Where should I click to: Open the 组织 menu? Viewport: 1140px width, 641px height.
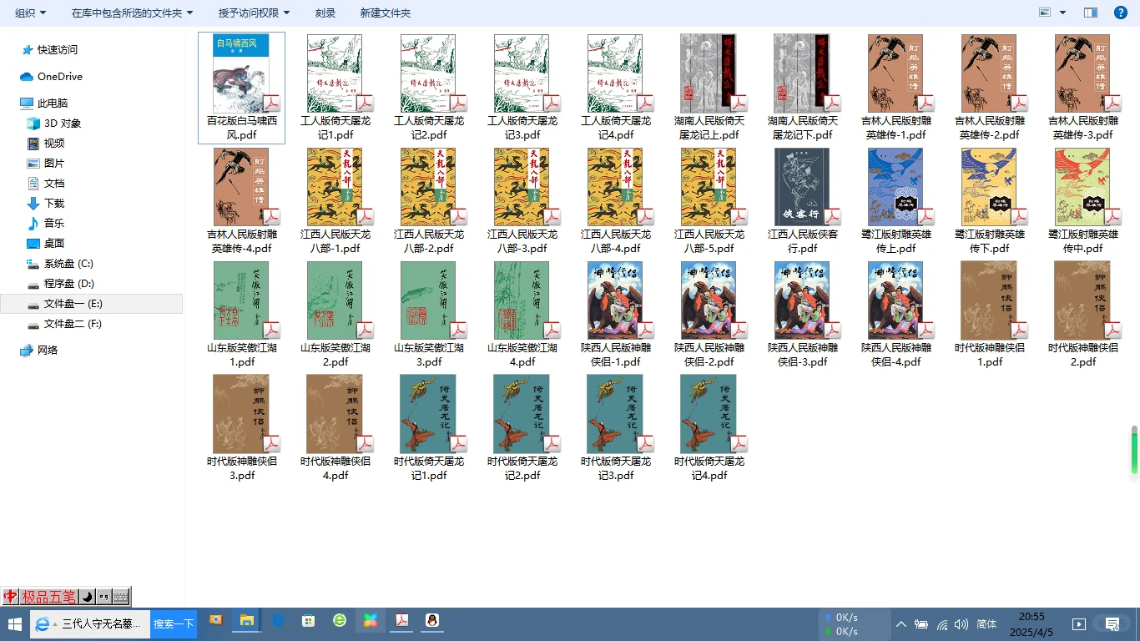(x=31, y=13)
